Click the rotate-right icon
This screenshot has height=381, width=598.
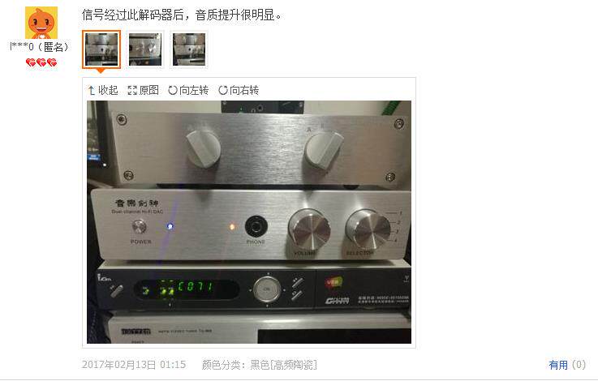pos(223,90)
